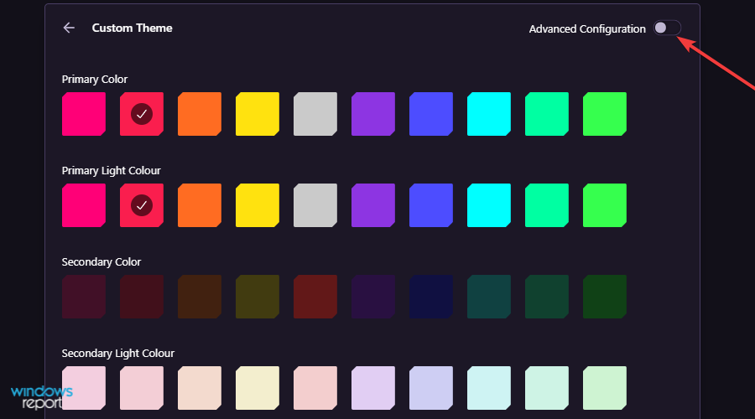The height and width of the screenshot is (419, 755).
Task: Pick orange Primary Color swatch
Action: [x=200, y=114]
